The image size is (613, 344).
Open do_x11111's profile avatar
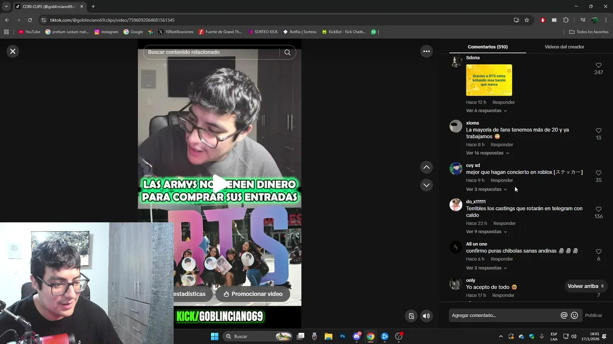coord(456,205)
